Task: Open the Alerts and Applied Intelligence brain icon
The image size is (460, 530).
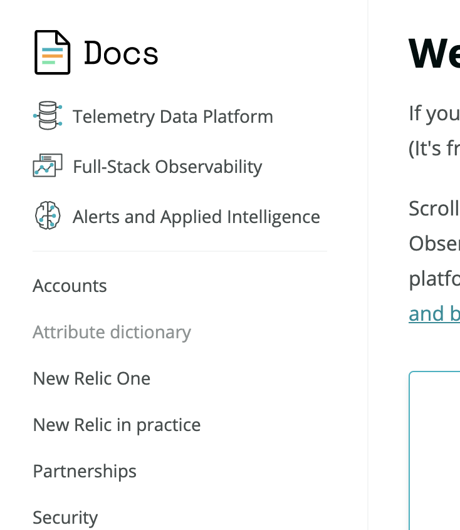Action: (x=47, y=216)
